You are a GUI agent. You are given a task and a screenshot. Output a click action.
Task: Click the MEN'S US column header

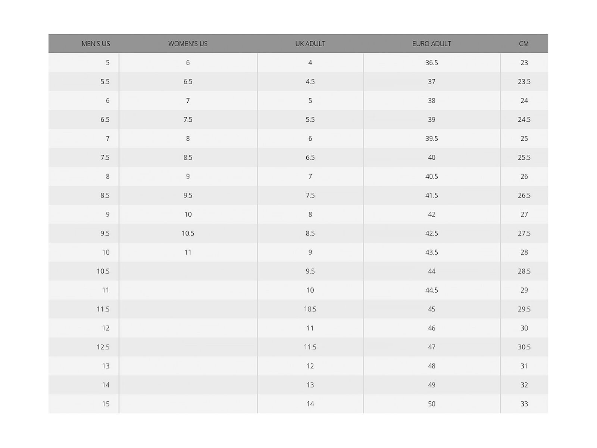point(96,44)
